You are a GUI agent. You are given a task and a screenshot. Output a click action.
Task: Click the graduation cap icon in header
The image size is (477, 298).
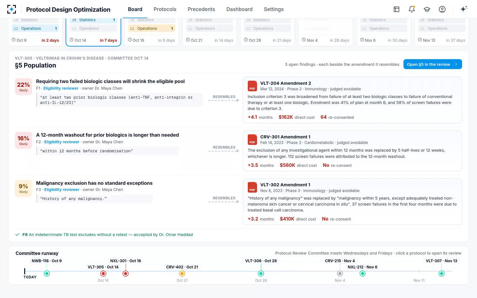(427, 9)
